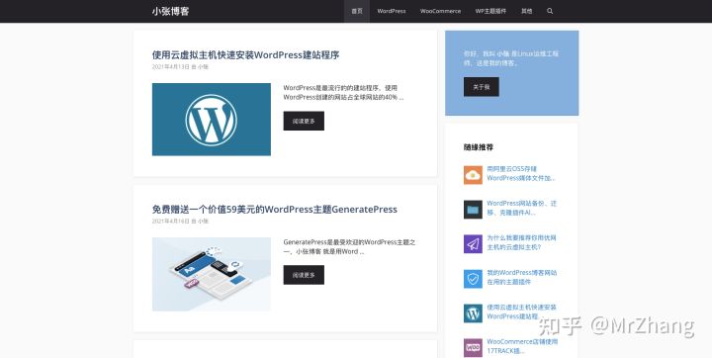The width and height of the screenshot is (712, 358).
Task: Click the 小张博客 site title
Action: pyautogui.click(x=170, y=11)
